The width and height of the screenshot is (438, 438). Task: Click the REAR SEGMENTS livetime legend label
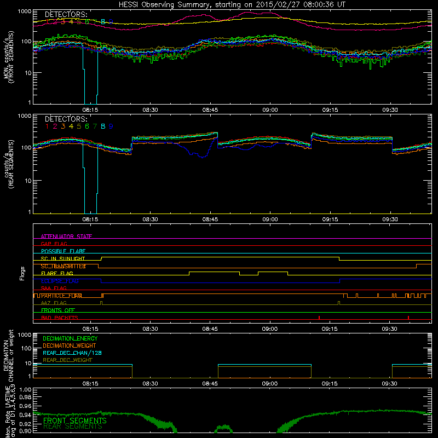[73, 427]
